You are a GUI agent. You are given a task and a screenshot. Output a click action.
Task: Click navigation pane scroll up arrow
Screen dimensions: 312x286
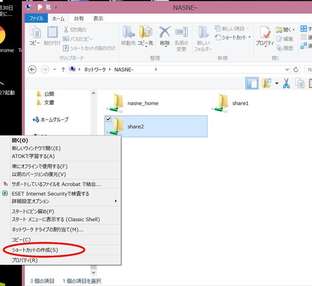point(93,93)
